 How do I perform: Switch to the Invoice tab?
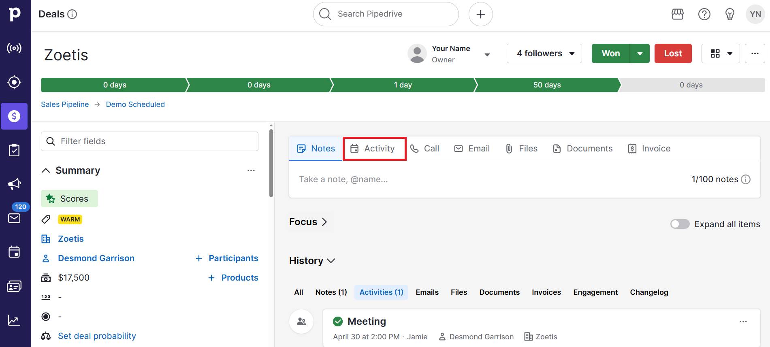tap(649, 149)
